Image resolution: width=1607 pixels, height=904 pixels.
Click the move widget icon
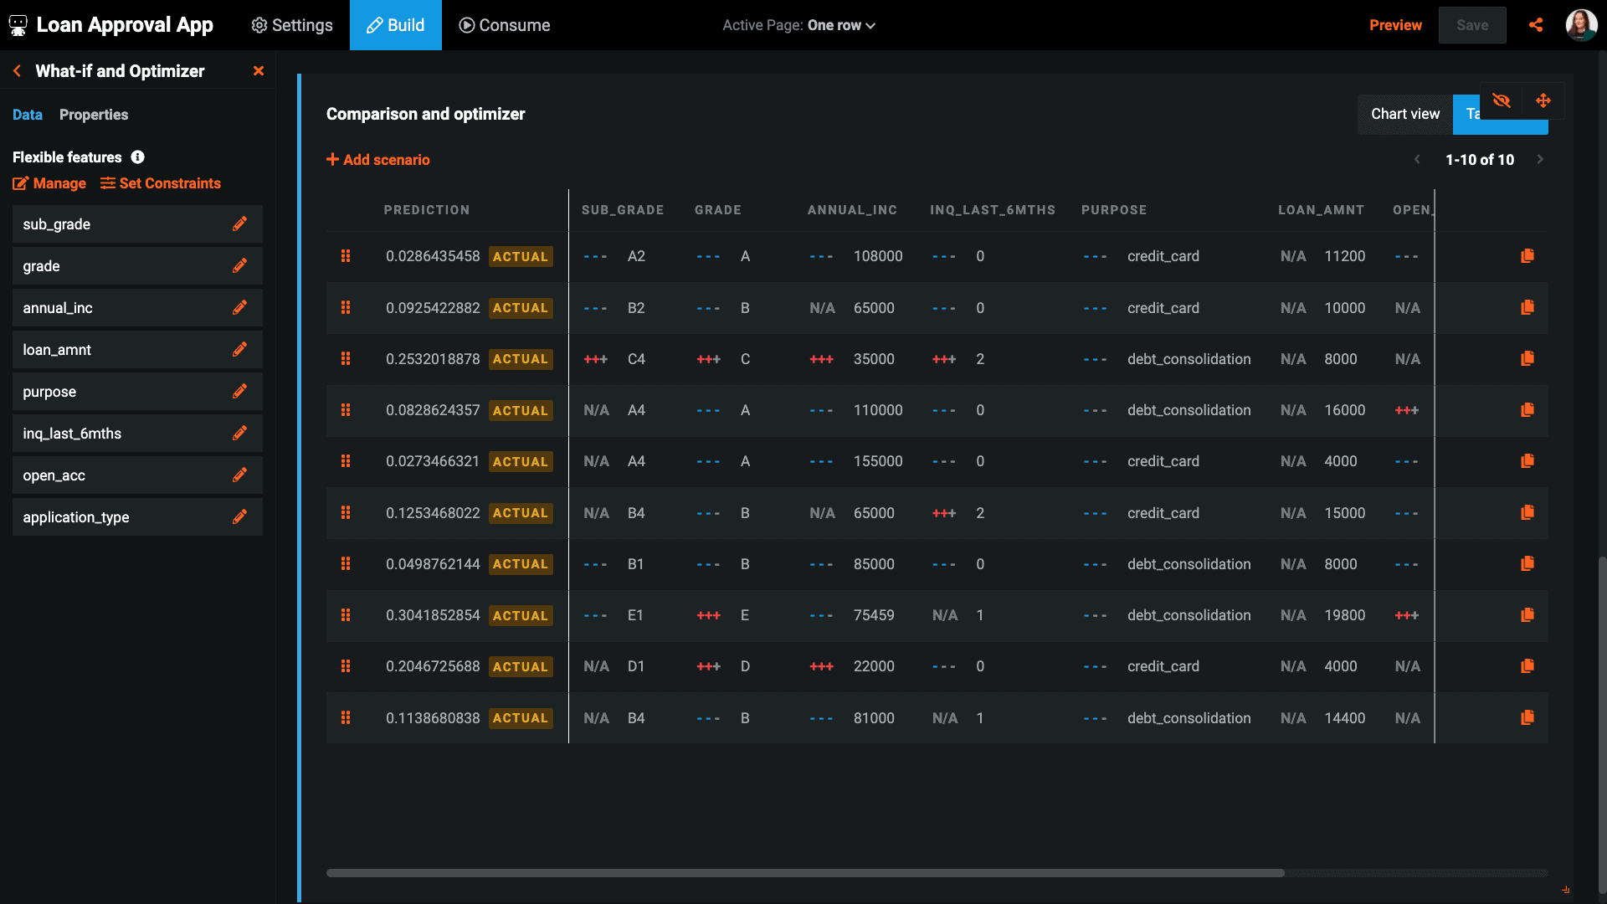click(1543, 100)
